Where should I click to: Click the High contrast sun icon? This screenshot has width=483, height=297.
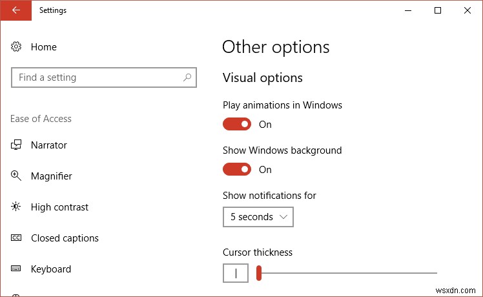coord(17,207)
